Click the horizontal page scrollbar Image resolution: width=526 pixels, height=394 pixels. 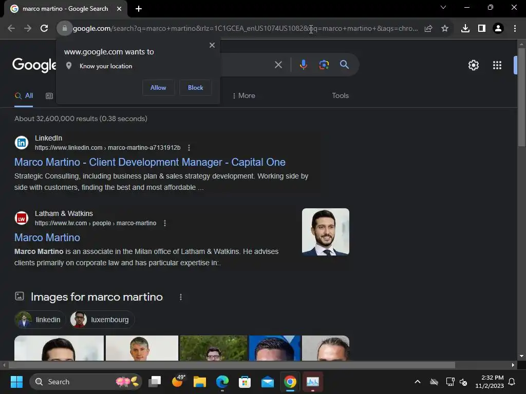pos(232,365)
